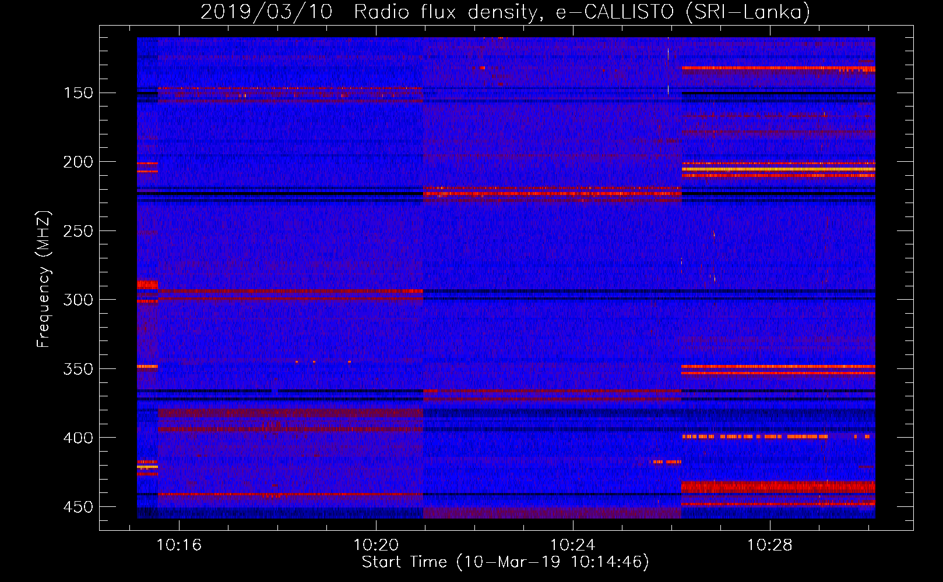
Task: Click the plot title '2019/03/10 Radio flux density'
Action: pos(505,12)
